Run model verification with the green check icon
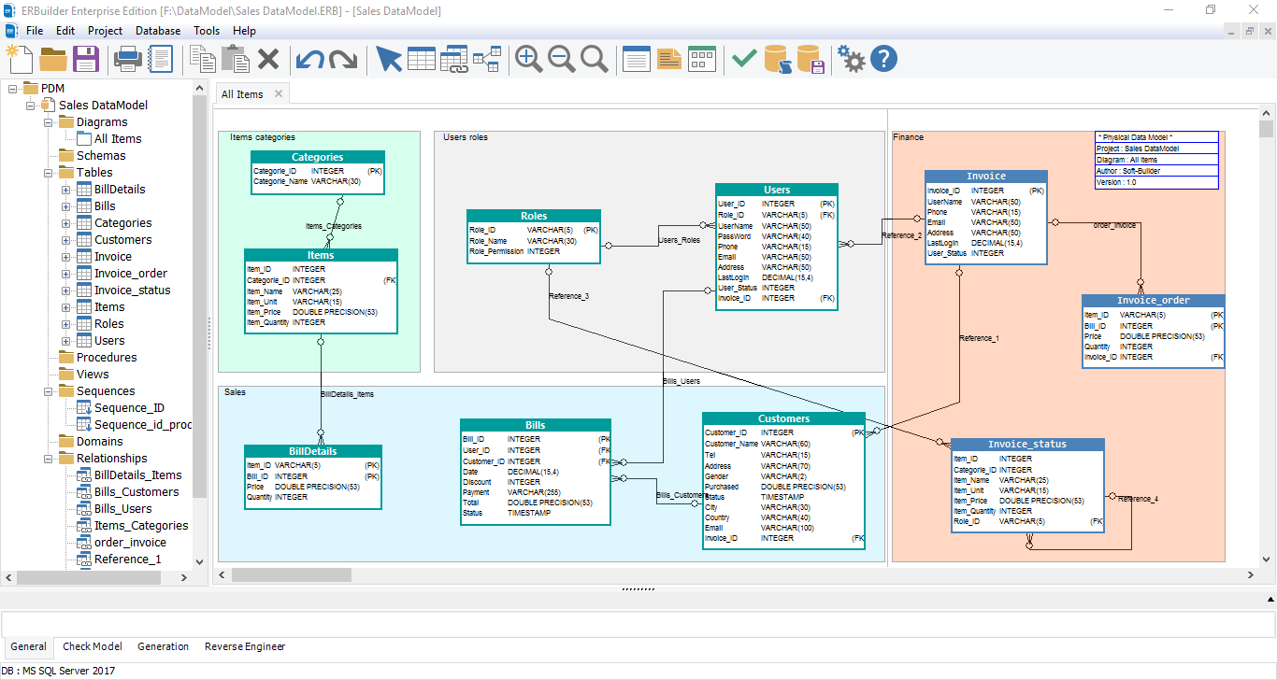This screenshot has width=1277, height=680. pos(743,58)
